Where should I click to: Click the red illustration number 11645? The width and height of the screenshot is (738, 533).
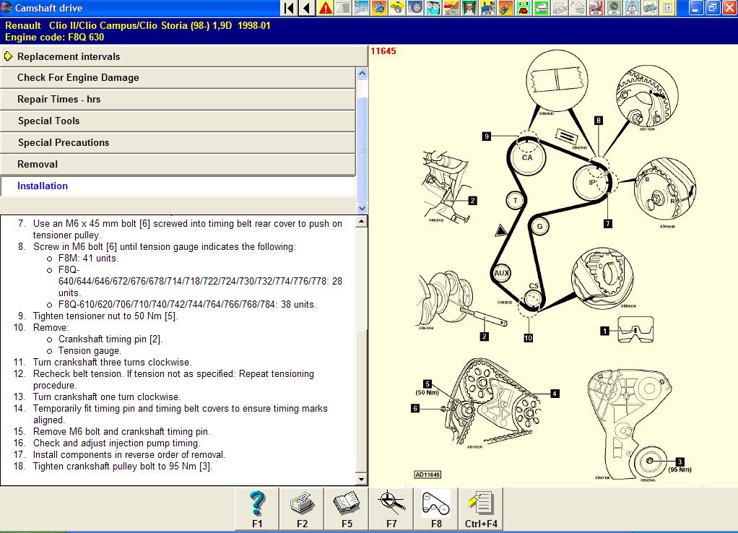point(383,51)
